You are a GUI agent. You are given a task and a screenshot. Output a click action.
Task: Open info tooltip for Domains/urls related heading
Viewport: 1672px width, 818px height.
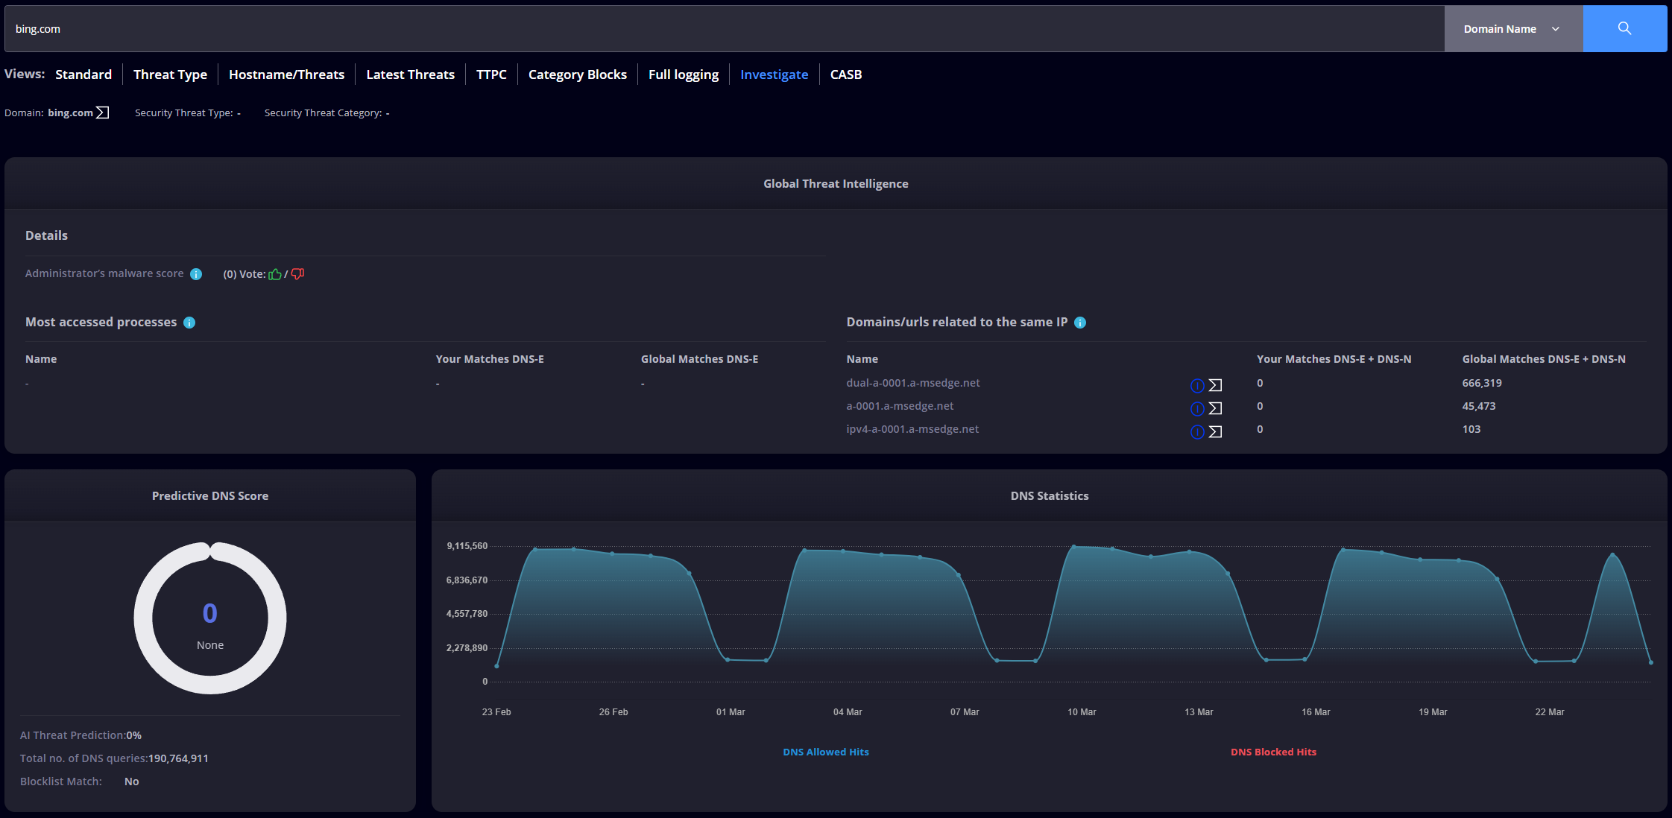point(1080,323)
